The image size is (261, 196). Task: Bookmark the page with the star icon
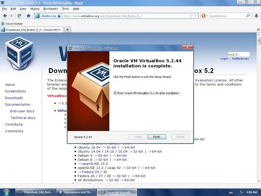191,16
